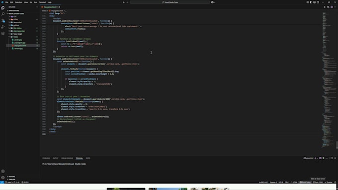Open the Explorer view in activity bar
Viewport: 338px width, 190px height.
tap(3, 8)
